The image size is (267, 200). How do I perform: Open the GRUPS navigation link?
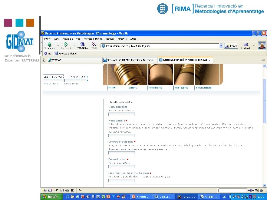tap(133, 88)
